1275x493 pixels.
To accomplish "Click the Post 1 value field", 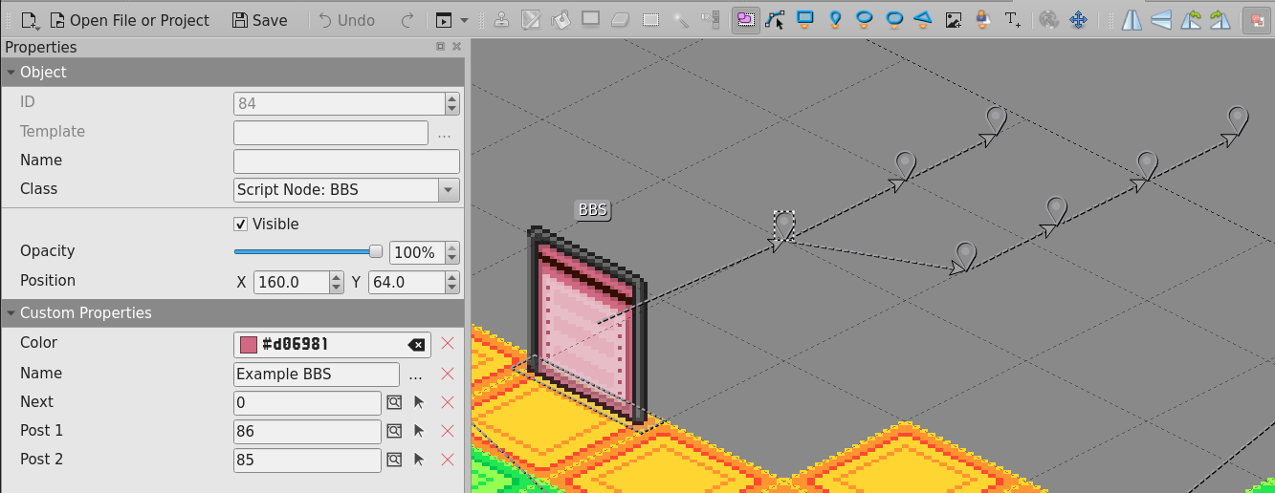I will (x=307, y=432).
